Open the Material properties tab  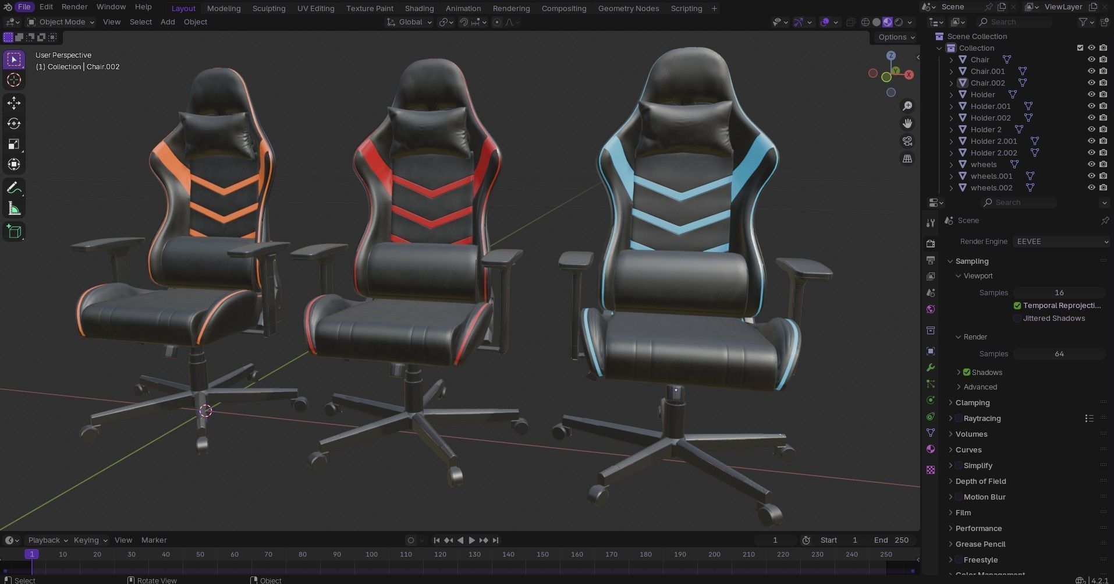click(931, 449)
